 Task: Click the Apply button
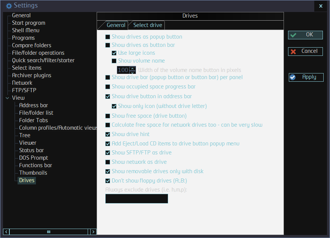[x=306, y=77]
